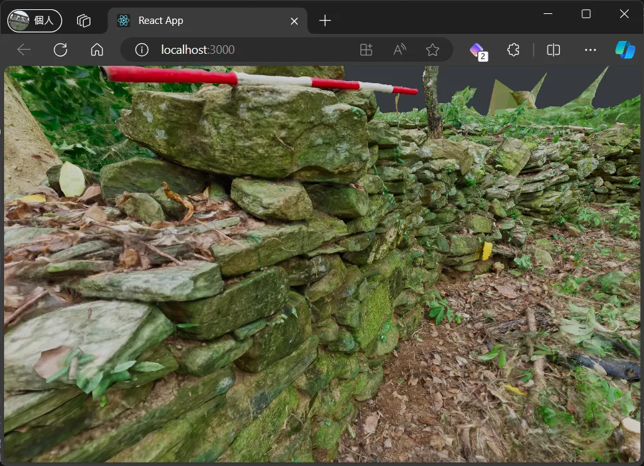The width and height of the screenshot is (644, 466).
Task: Open the Settings and more menu
Action: (x=590, y=50)
